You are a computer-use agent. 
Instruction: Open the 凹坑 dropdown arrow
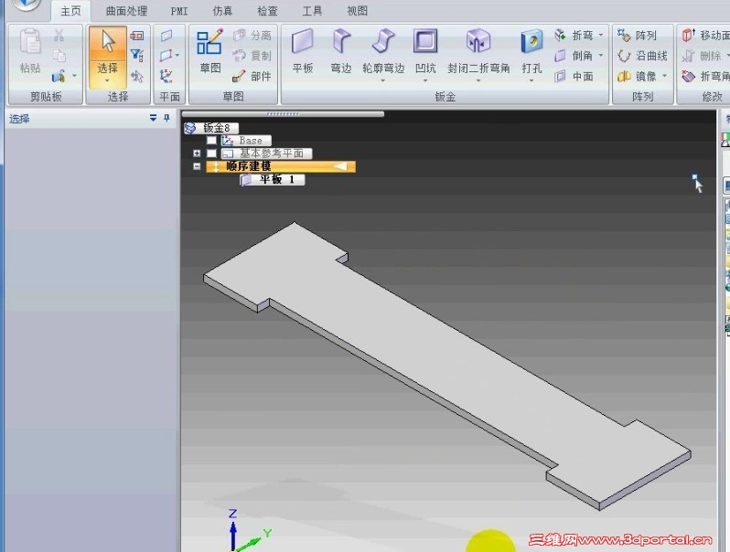pos(425,81)
